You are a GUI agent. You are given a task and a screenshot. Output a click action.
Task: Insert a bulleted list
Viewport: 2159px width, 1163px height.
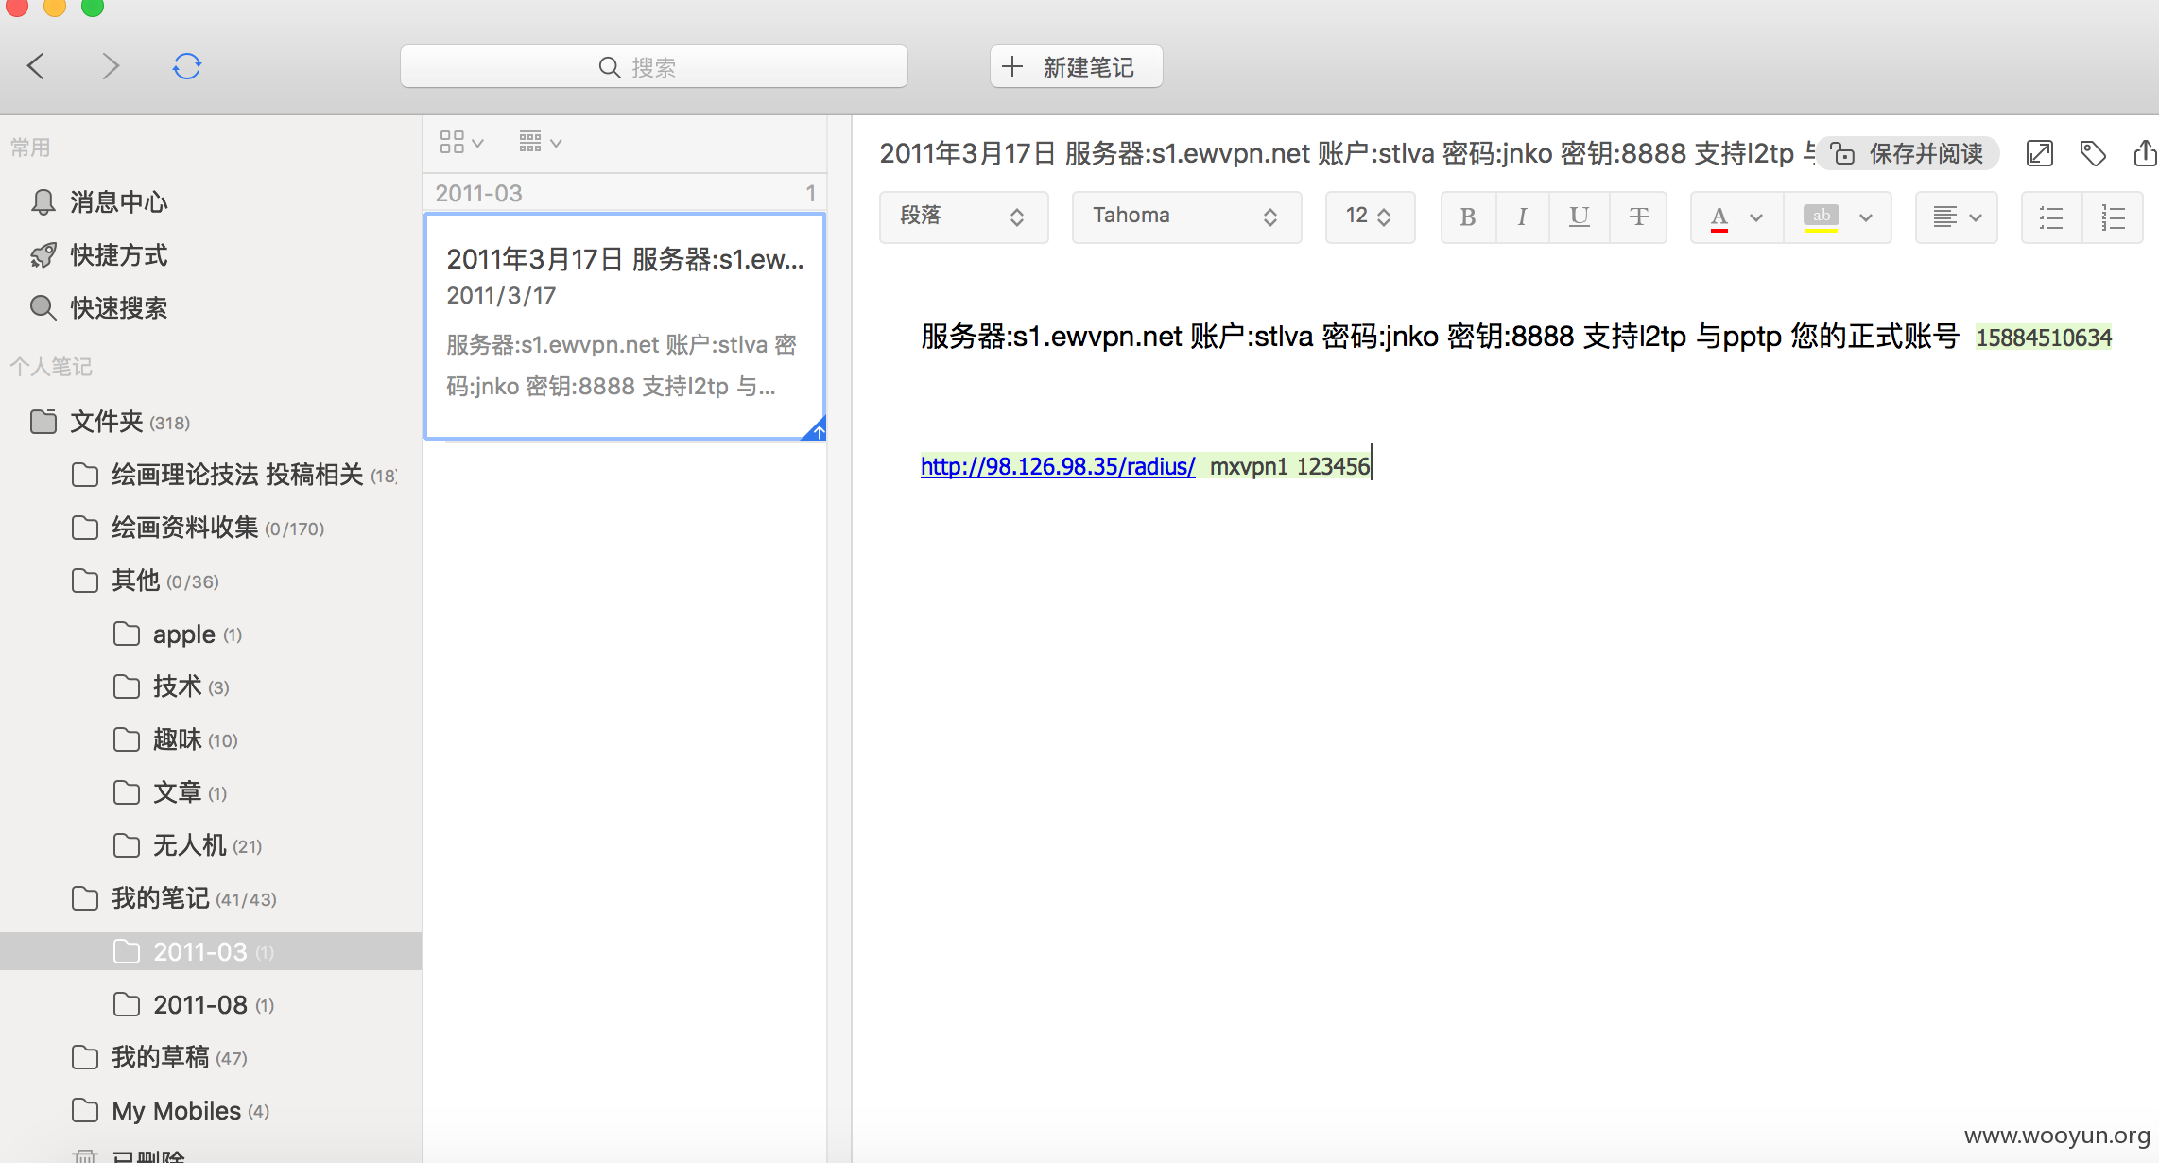point(2051,217)
